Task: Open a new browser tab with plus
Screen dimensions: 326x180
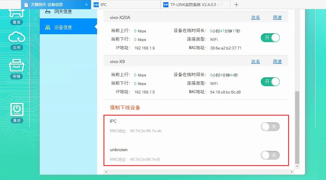Action: point(236,5)
